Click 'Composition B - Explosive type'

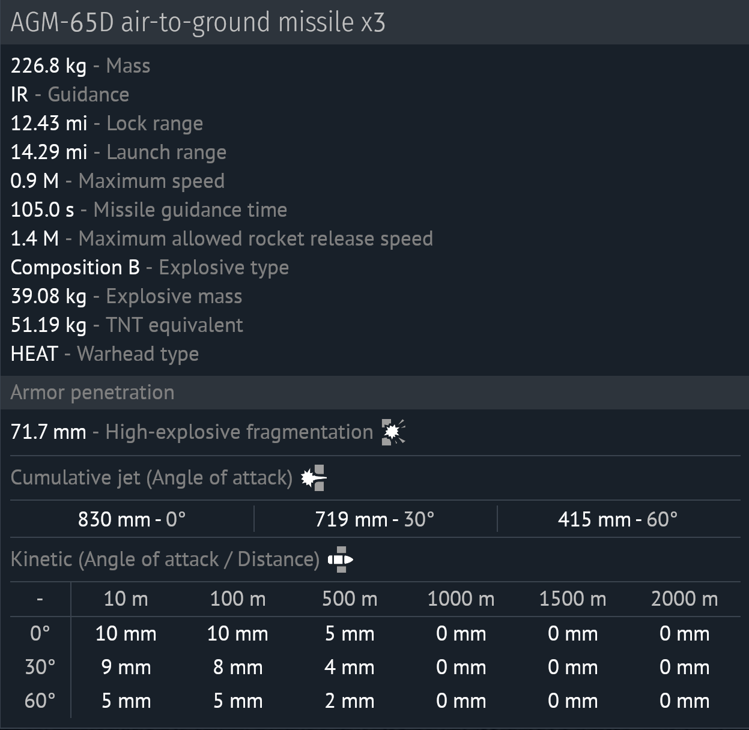click(150, 267)
